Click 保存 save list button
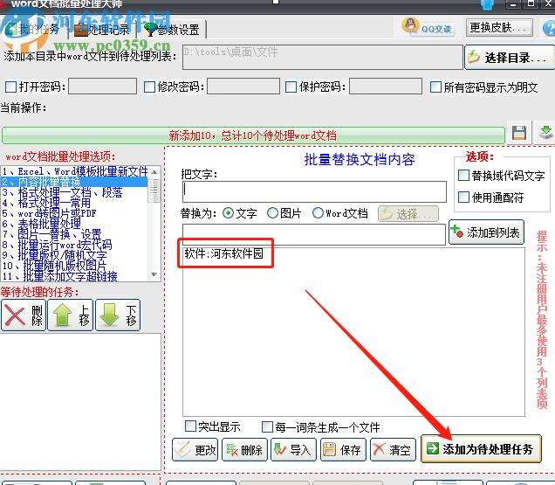Viewport: 555px width, 485px height. (343, 449)
